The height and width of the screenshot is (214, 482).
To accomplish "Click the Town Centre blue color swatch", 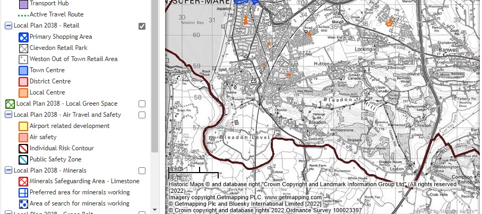I will tap(23, 71).
